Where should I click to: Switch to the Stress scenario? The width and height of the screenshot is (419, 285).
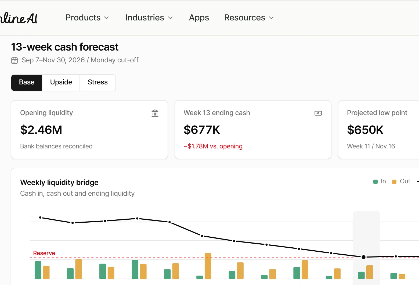(x=98, y=83)
